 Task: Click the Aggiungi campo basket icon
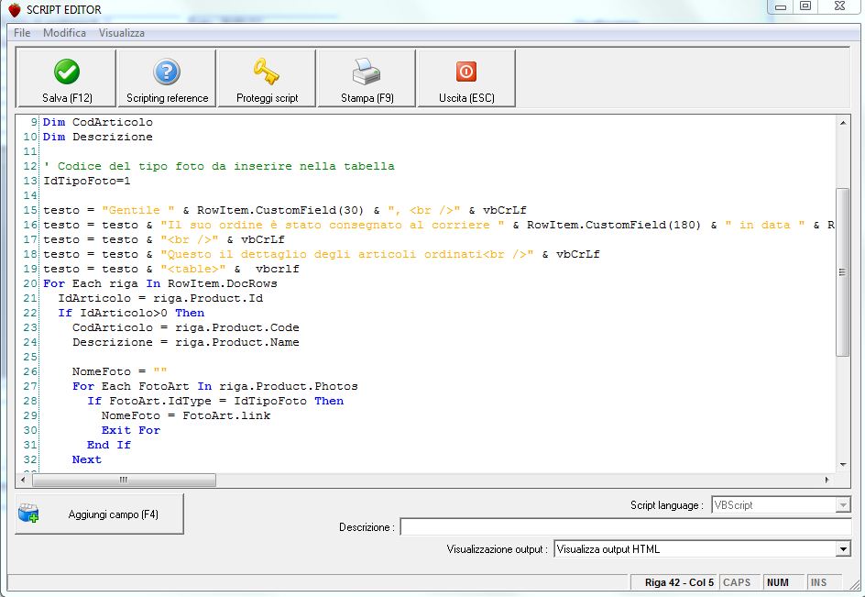28,514
